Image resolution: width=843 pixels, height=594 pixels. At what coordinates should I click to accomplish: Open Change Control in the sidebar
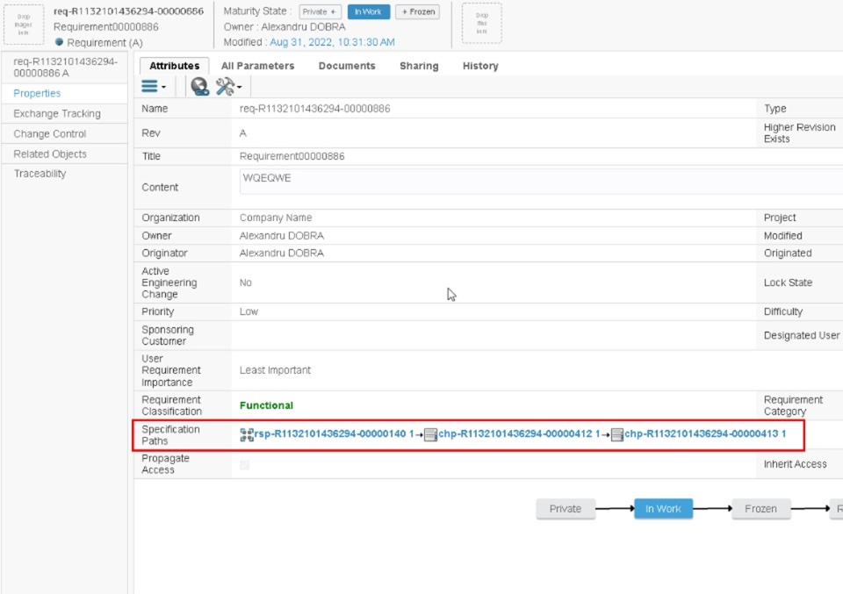50,134
